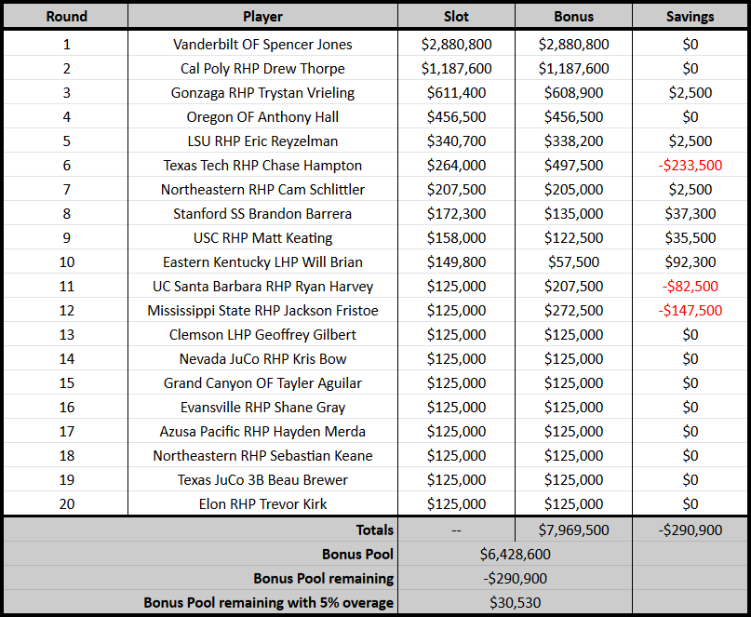751x617 pixels.
Task: Click the Round column header
Action: point(66,17)
